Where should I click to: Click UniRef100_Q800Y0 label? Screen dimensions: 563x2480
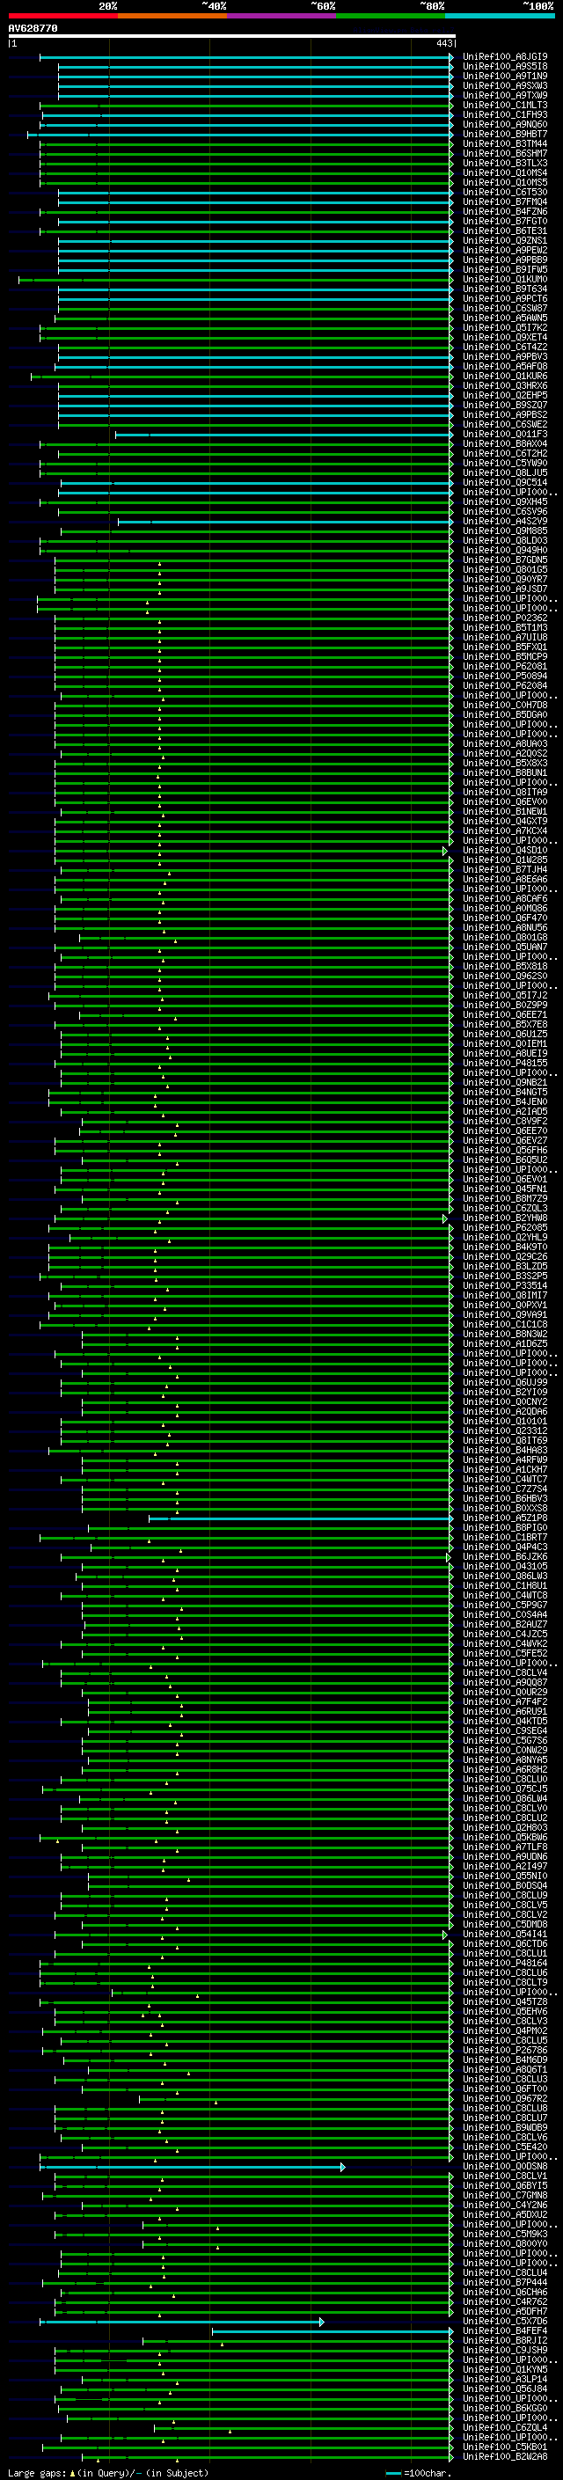tap(505, 2243)
